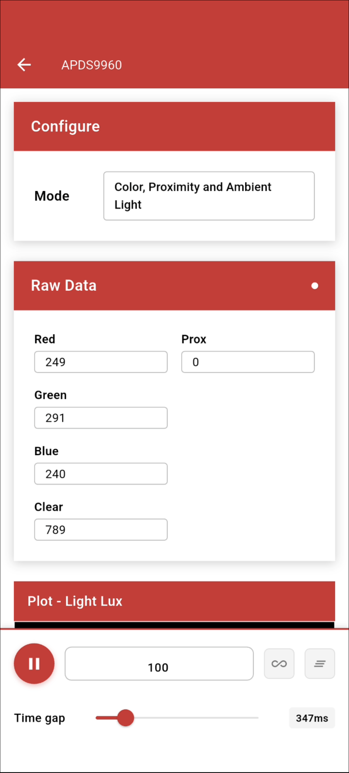The width and height of the screenshot is (349, 773).
Task: Go back using the arrow icon
Action: pos(24,65)
